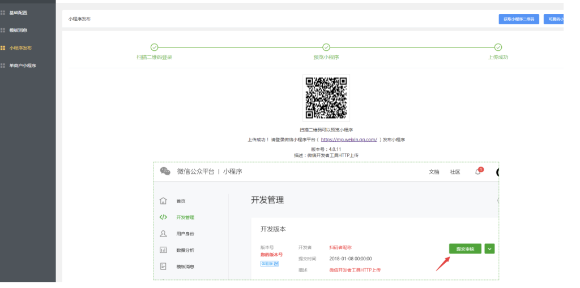Click the 上传成功 step label
The width and height of the screenshot is (580, 288).
pos(498,57)
